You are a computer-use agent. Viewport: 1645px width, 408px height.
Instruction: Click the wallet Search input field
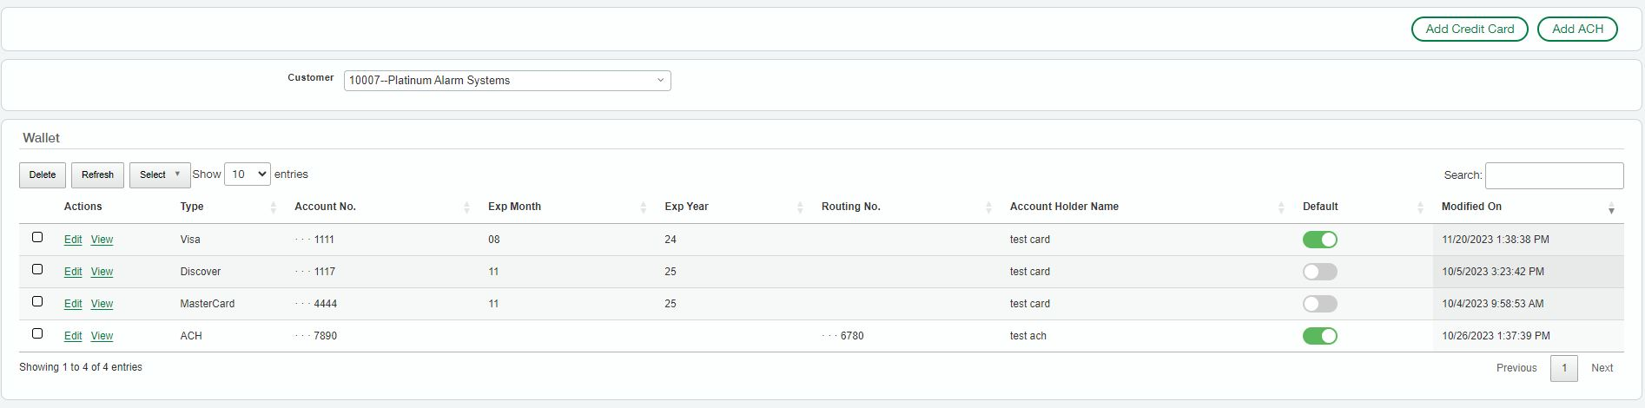coord(1553,175)
